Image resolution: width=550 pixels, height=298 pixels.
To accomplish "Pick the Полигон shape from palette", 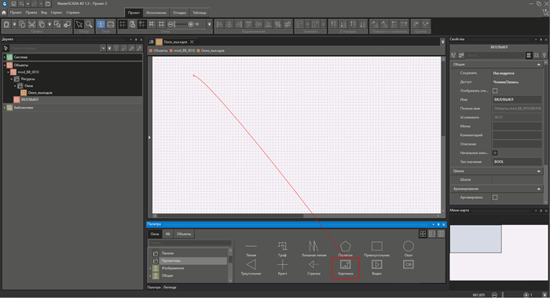I will click(345, 248).
